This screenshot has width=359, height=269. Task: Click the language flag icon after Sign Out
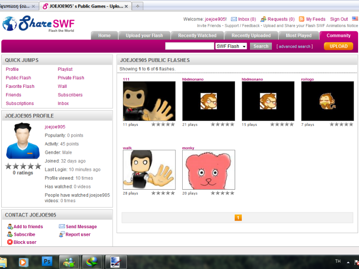(355, 19)
